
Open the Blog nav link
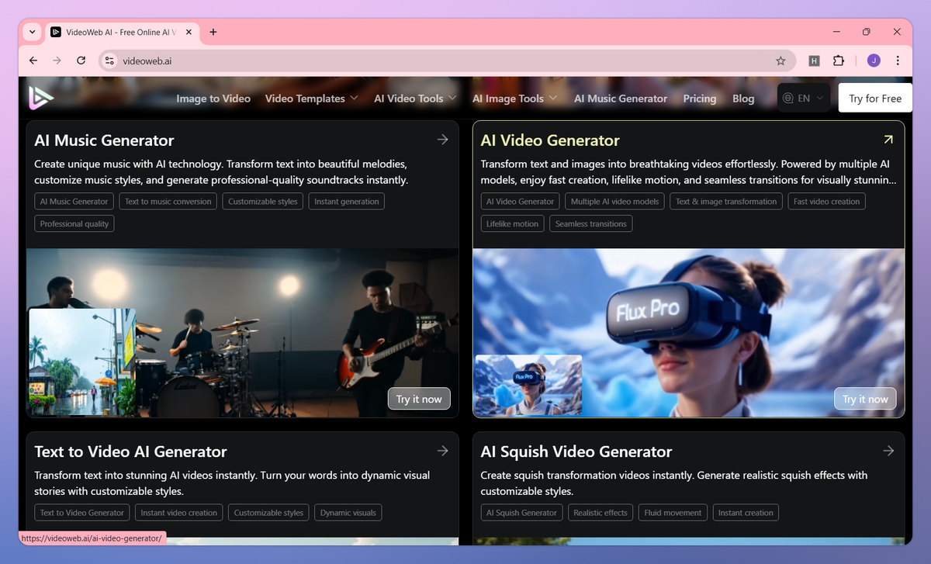(x=743, y=99)
